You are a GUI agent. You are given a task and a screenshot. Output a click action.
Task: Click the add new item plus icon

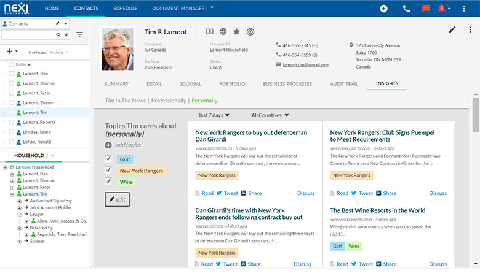tap(383, 9)
